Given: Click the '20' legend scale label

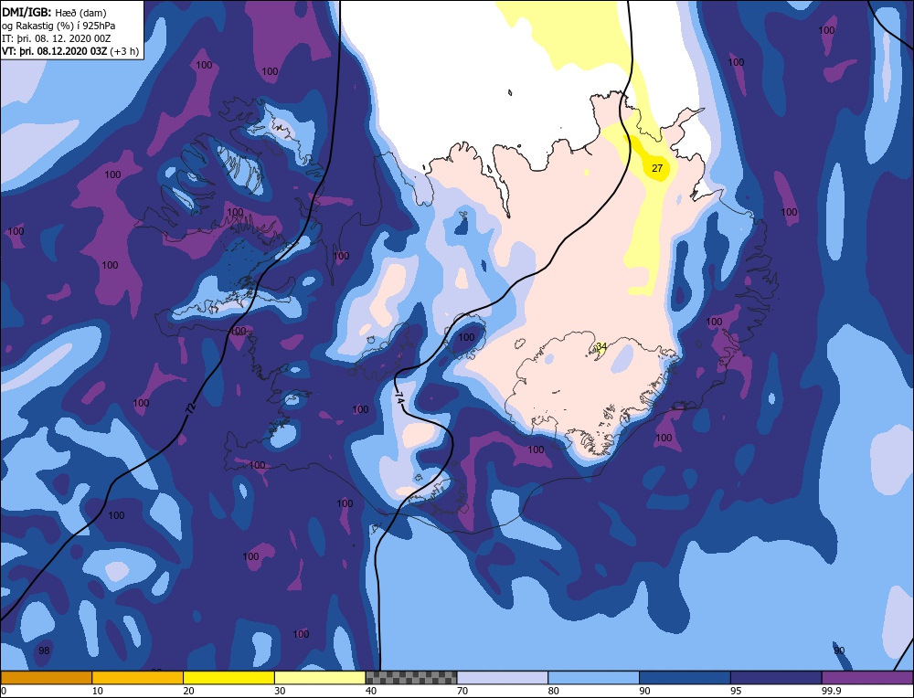Looking at the screenshot, I should click(189, 691).
